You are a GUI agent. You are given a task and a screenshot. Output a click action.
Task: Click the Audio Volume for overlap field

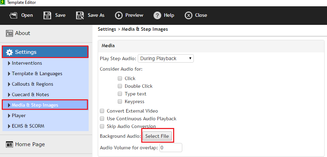coord(171,148)
